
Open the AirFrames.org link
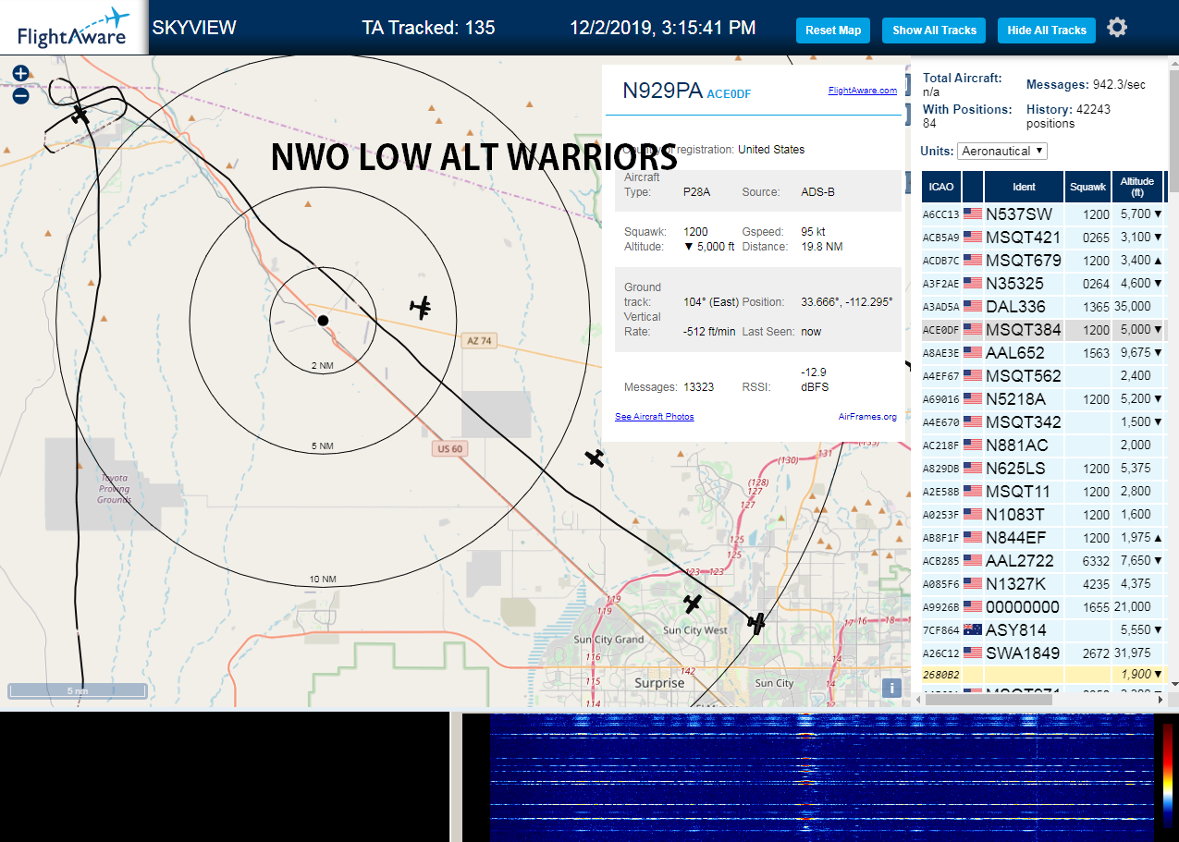point(867,417)
